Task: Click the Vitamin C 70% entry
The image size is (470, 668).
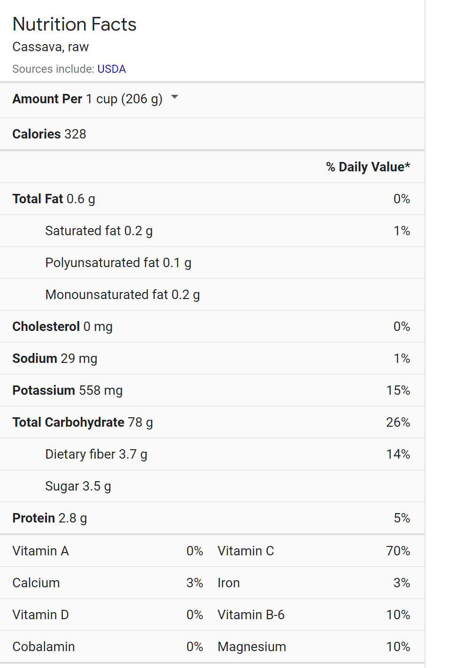Action: click(x=313, y=551)
